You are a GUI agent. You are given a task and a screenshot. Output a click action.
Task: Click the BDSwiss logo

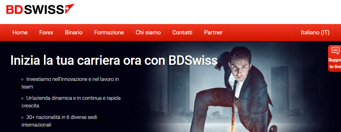40,9
